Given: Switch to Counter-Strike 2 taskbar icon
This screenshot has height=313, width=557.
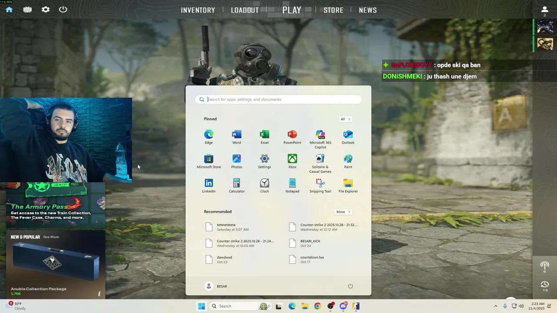Looking at the screenshot, I should [356, 306].
